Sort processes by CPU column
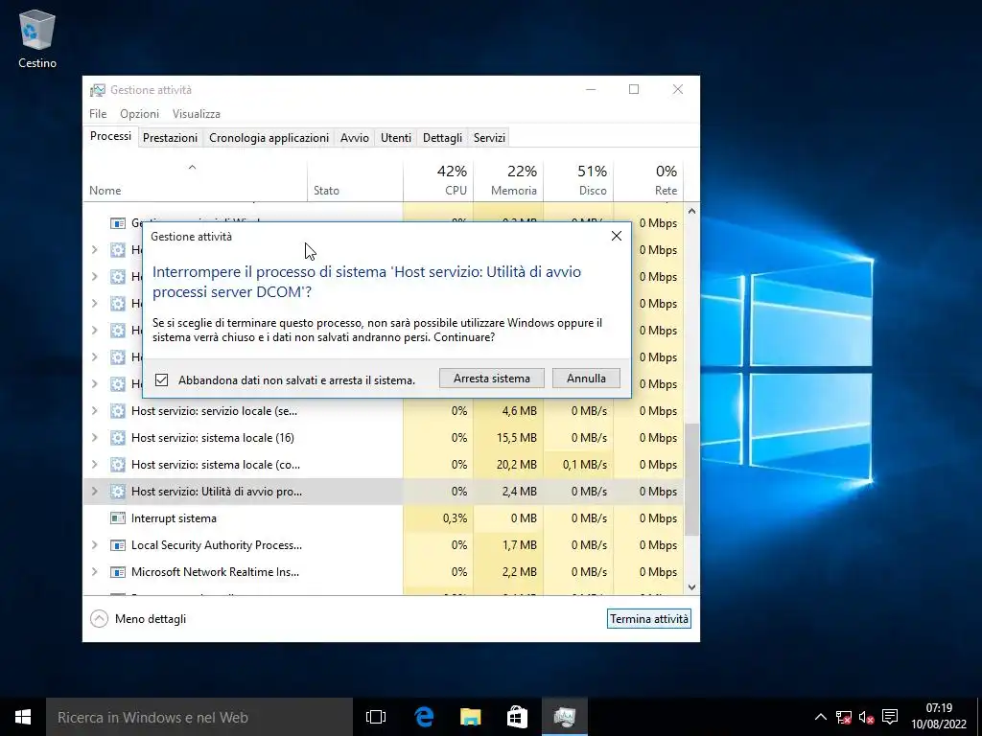Image resolution: width=982 pixels, height=736 pixels. [438, 180]
